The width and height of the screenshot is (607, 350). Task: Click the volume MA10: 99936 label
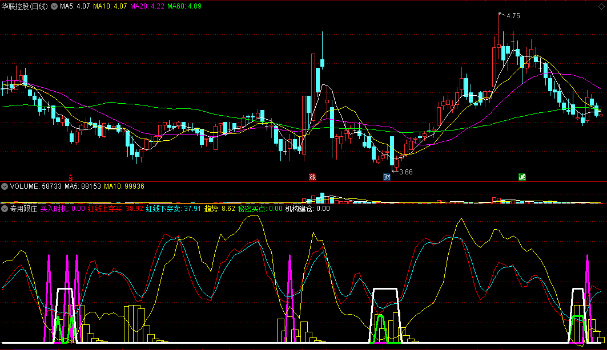pos(124,186)
